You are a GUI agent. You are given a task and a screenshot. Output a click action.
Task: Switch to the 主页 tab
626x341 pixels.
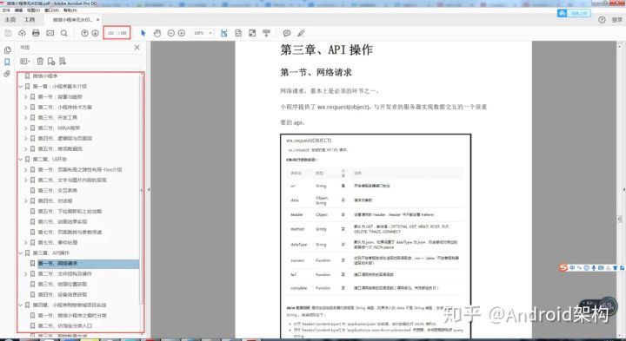coord(10,19)
